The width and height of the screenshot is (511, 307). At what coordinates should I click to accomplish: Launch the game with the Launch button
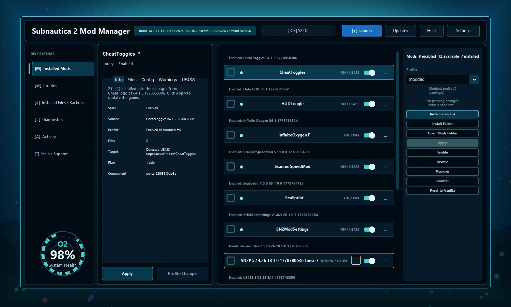point(362,31)
